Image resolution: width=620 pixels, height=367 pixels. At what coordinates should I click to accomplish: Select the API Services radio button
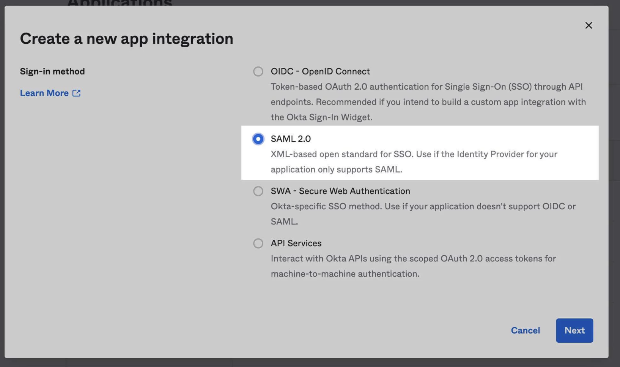258,243
